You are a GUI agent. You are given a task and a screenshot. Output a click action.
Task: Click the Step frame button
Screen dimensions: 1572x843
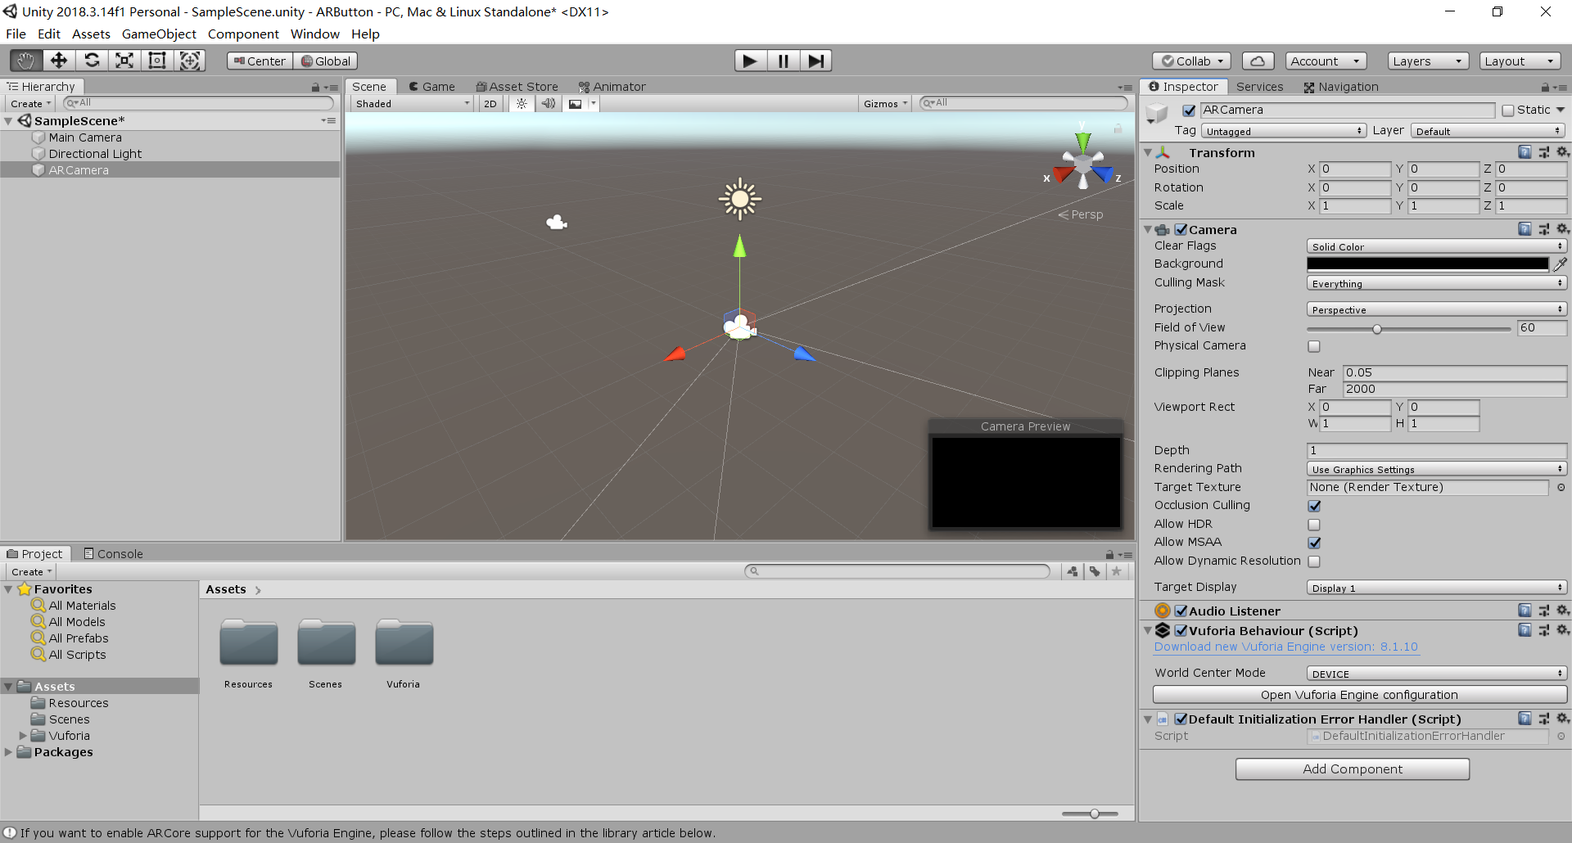point(815,60)
